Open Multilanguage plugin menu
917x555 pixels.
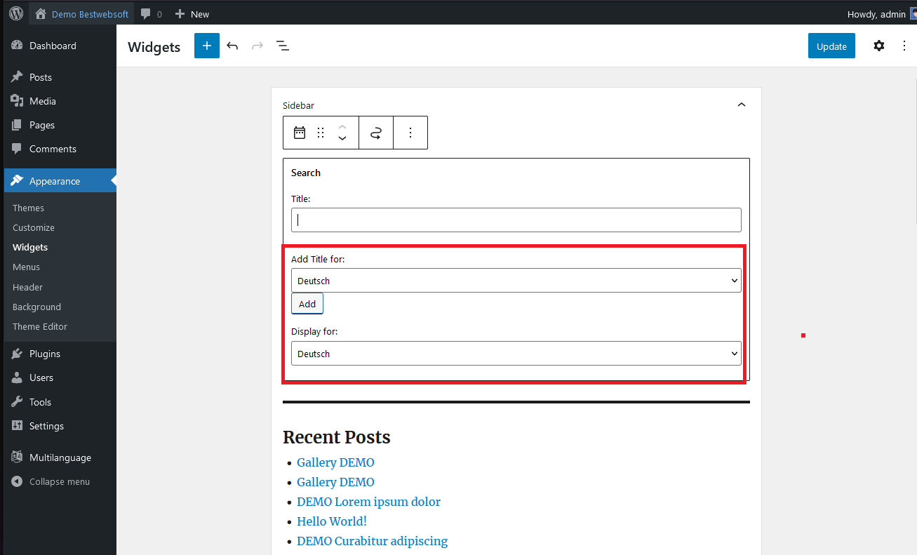[x=60, y=457]
